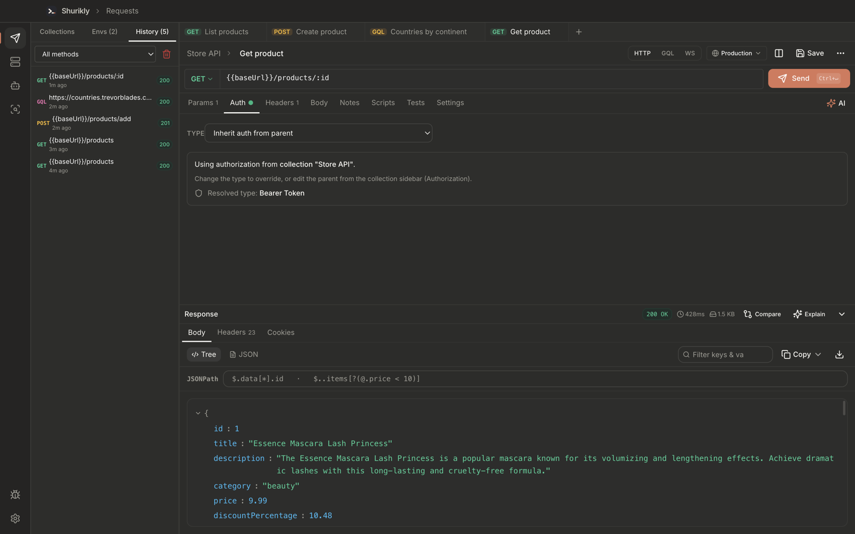Screen dimensions: 855x534
Task: Add a new request tab with plus icon
Action: pos(579,32)
